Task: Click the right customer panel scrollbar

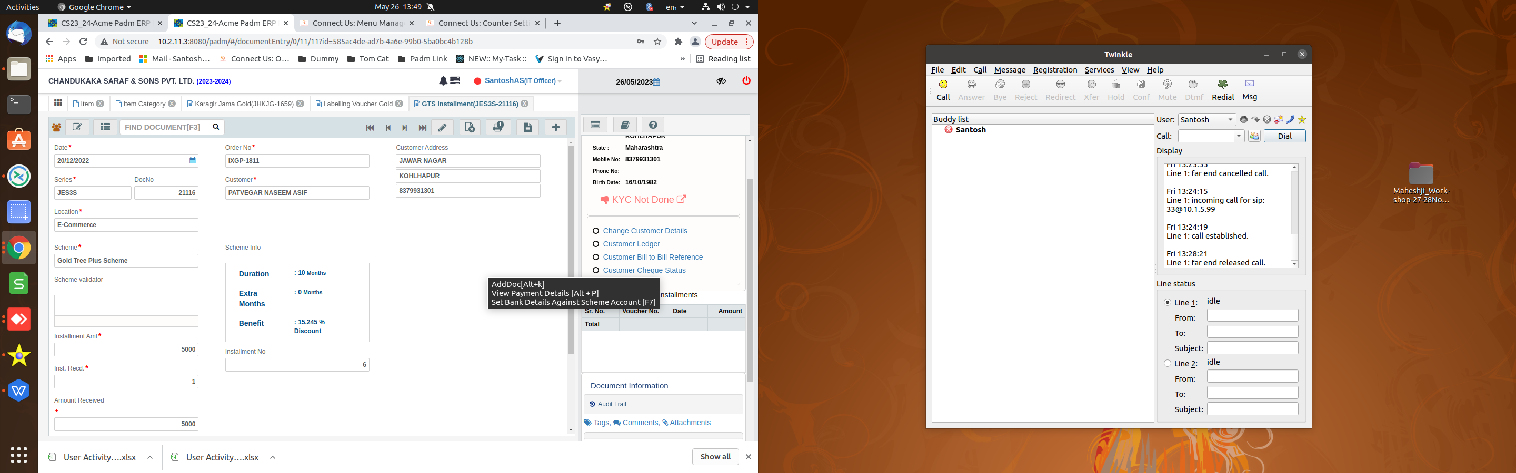Action: (x=749, y=279)
